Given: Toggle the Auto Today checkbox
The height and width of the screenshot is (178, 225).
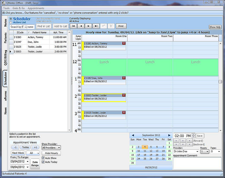Looking at the screenshot, I should pyautogui.click(x=43, y=162).
